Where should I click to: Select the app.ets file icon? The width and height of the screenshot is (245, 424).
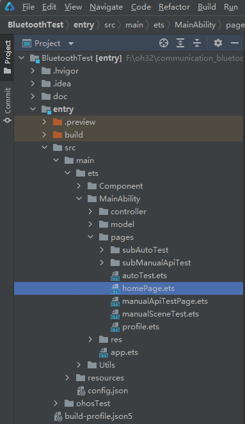click(104, 352)
